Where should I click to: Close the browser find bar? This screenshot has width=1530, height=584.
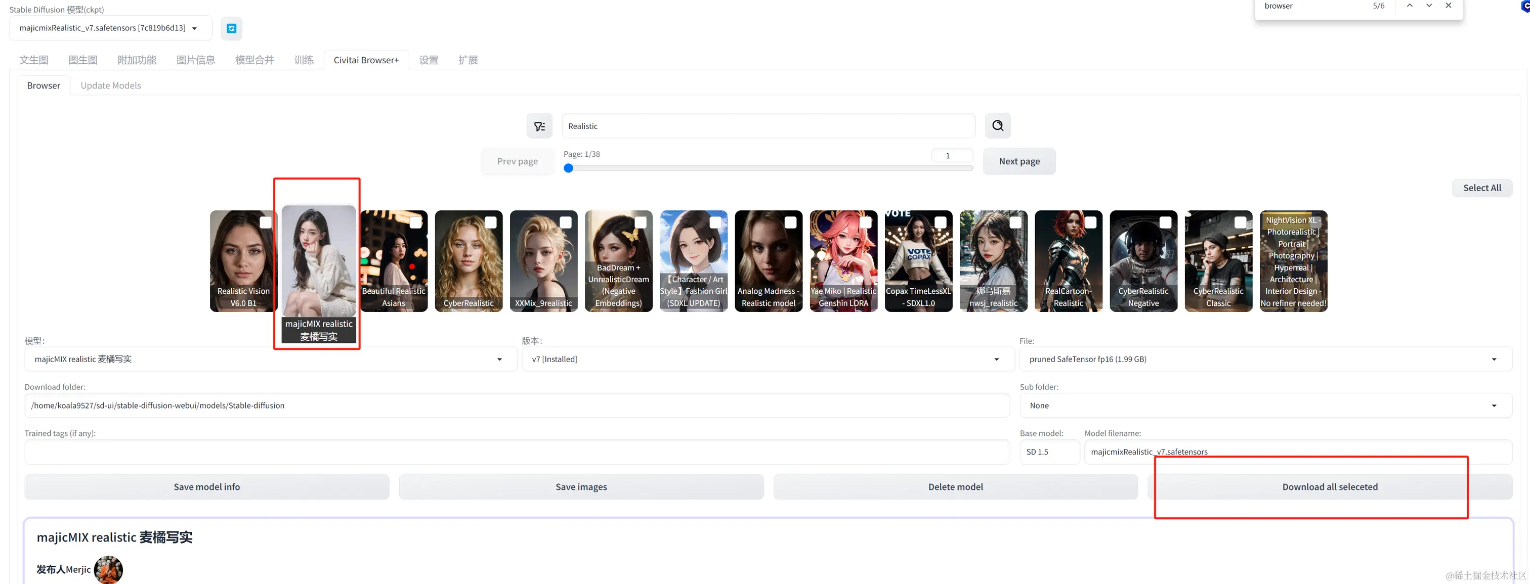pos(1448,6)
